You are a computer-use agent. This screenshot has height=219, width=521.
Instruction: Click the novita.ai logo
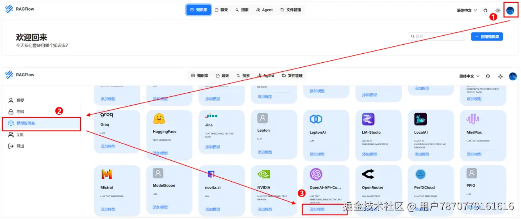pos(211,174)
